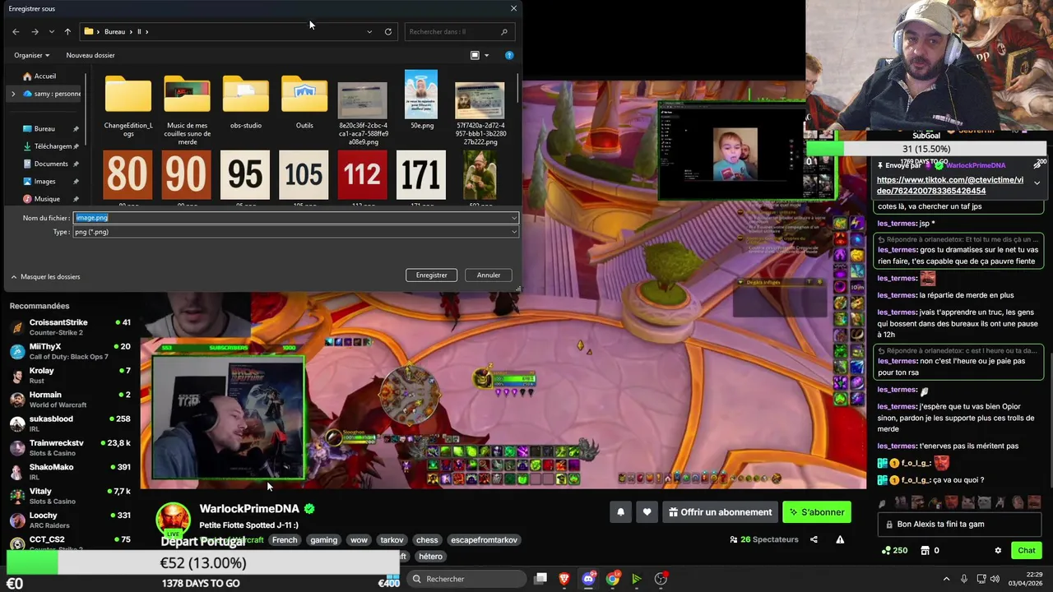Click the WarlockPrimeDNA channel avatar
The image size is (1053, 592).
(x=174, y=520)
